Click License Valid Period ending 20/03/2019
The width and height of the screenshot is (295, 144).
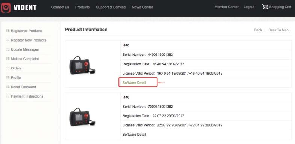coord(172,125)
